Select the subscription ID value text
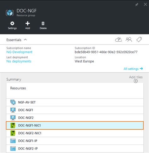Viewport: 149px width, 153px height. (x=106, y=52)
